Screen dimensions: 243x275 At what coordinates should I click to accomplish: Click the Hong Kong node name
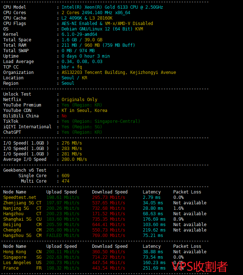(15, 252)
